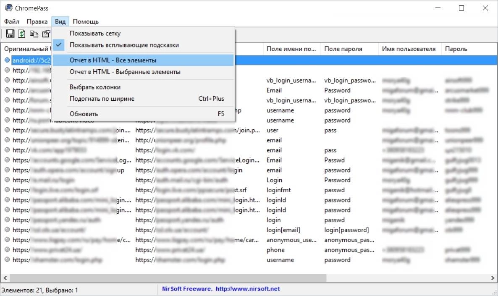Viewport: 498px width, 296px height.
Task: Click the bullet icon of the user / pass row
Action: pos(7,130)
